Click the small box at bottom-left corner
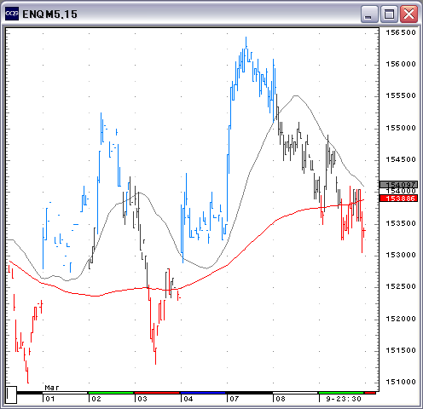 [x=11, y=395]
